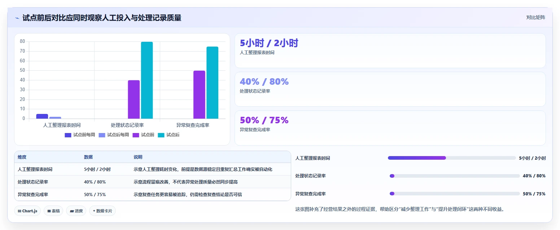Click the purple 异常复查完成率 bar at 50
560x230 pixels.
[x=199, y=94]
